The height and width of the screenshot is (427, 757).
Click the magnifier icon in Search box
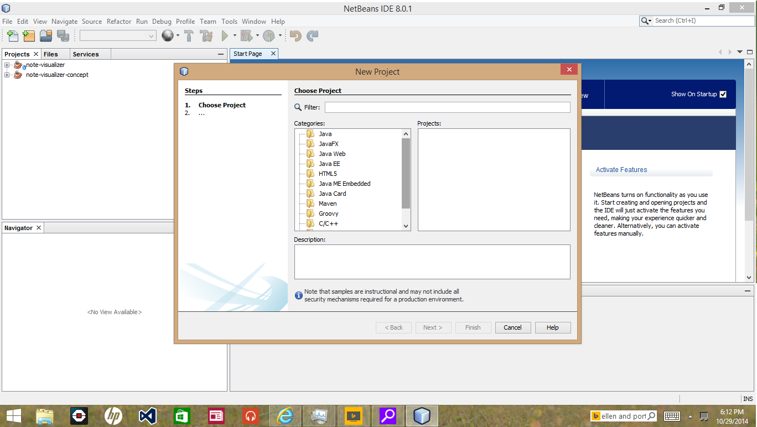pyautogui.click(x=645, y=20)
